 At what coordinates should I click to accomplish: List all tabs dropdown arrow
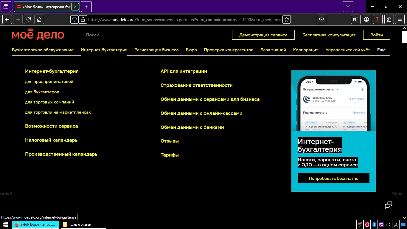348,7
